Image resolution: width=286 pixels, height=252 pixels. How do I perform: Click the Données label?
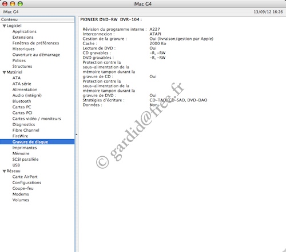pos(92,105)
